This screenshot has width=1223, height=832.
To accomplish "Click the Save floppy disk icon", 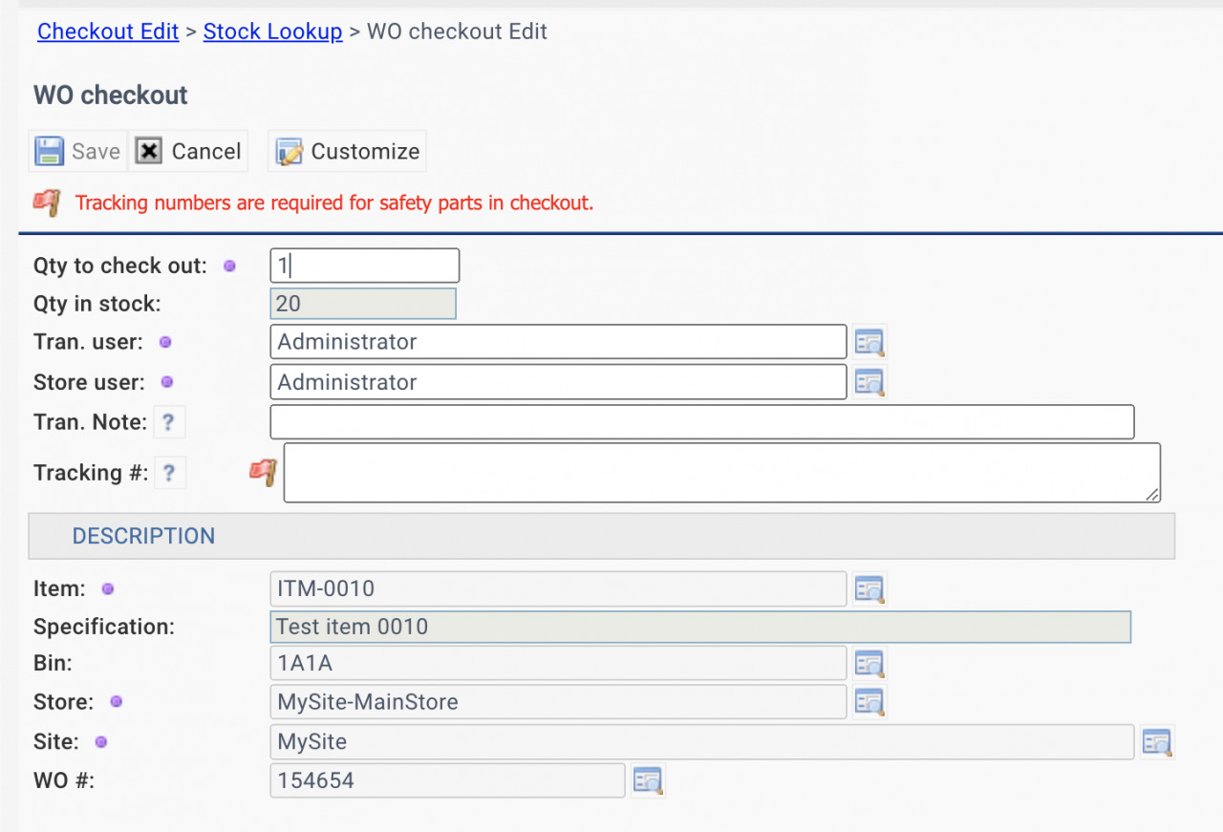I will (x=50, y=151).
